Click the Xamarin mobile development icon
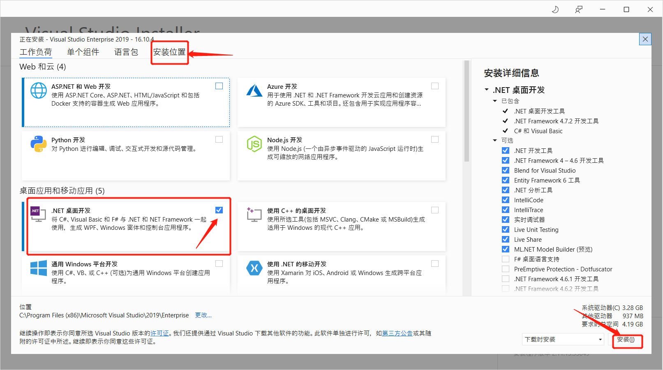 (x=254, y=268)
